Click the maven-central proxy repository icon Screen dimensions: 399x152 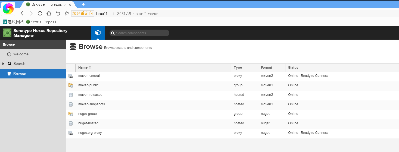click(71, 76)
